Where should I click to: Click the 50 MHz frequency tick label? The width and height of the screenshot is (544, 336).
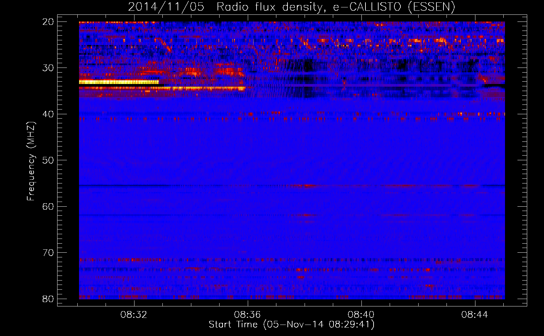click(x=48, y=160)
